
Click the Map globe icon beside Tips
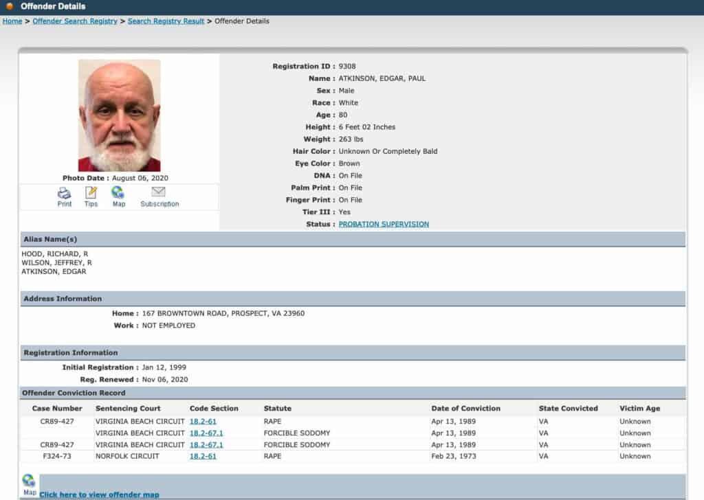(x=118, y=193)
